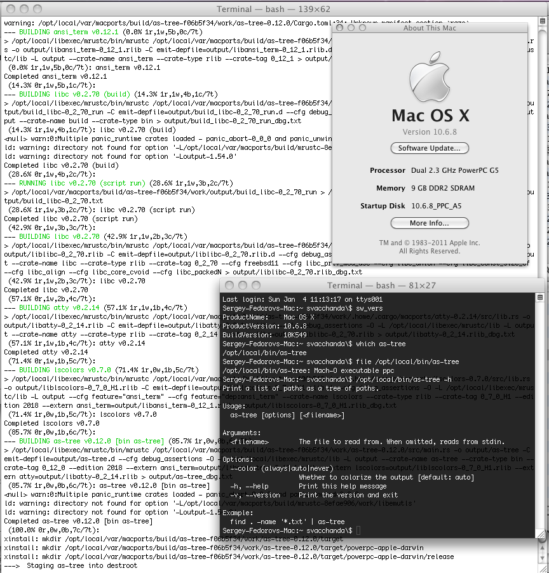Image resolution: width=549 pixels, height=573 pixels.
Task: Click 'Print a list of paths as a tree of paths.'
Action: tap(301, 388)
